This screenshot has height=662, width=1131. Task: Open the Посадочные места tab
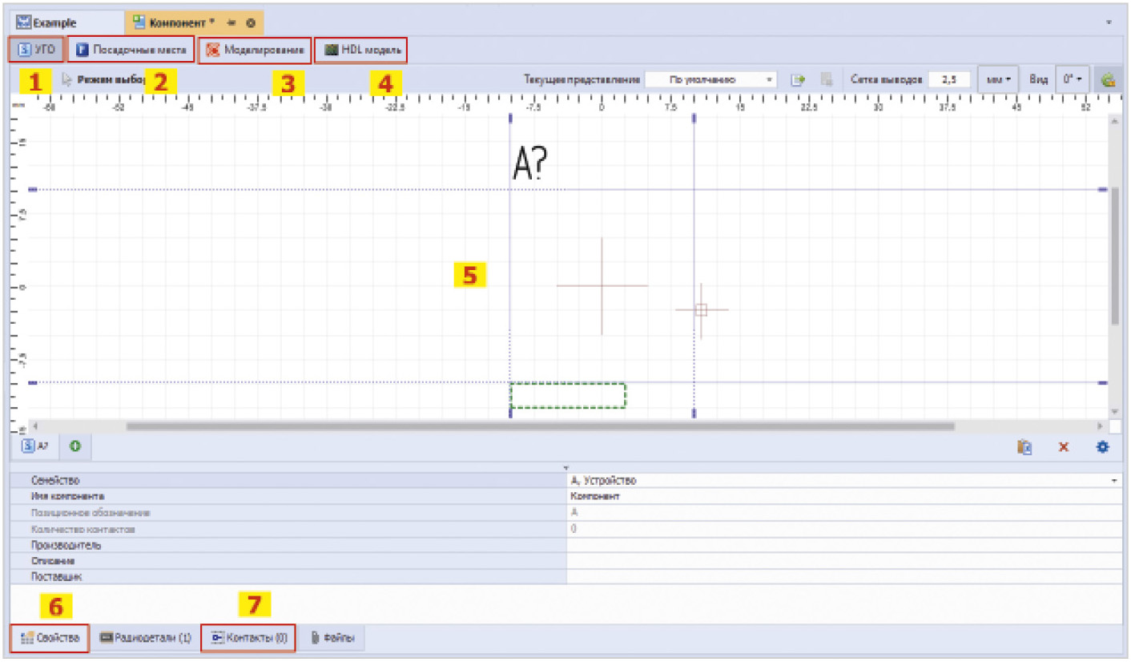[x=131, y=50]
